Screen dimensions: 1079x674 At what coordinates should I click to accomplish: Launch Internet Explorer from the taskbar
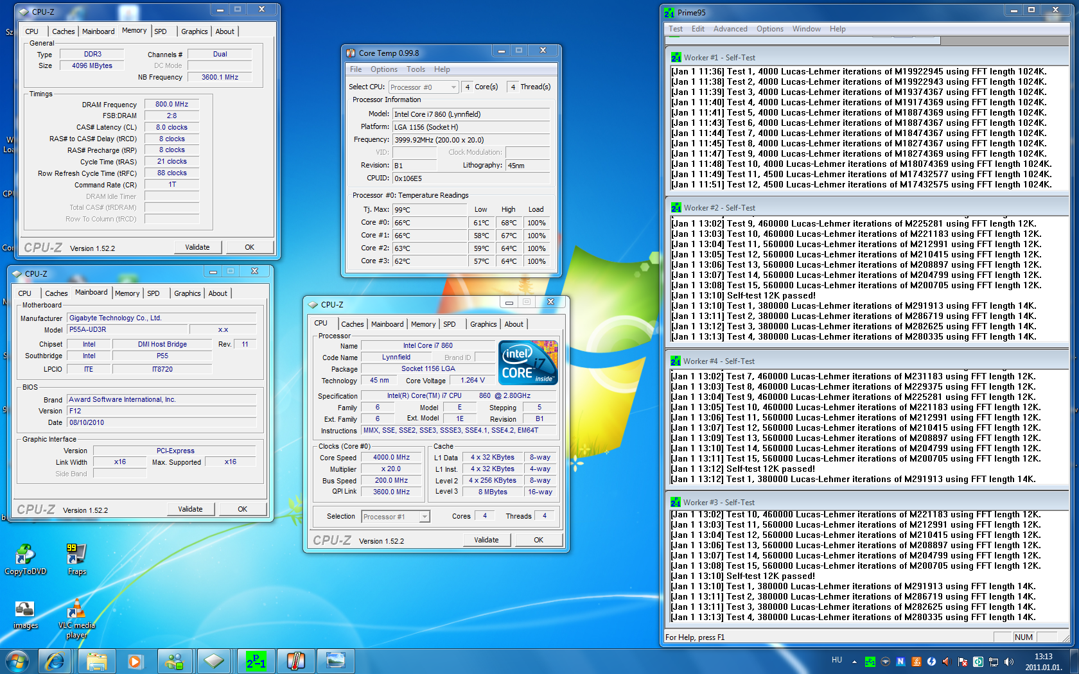coord(55,661)
